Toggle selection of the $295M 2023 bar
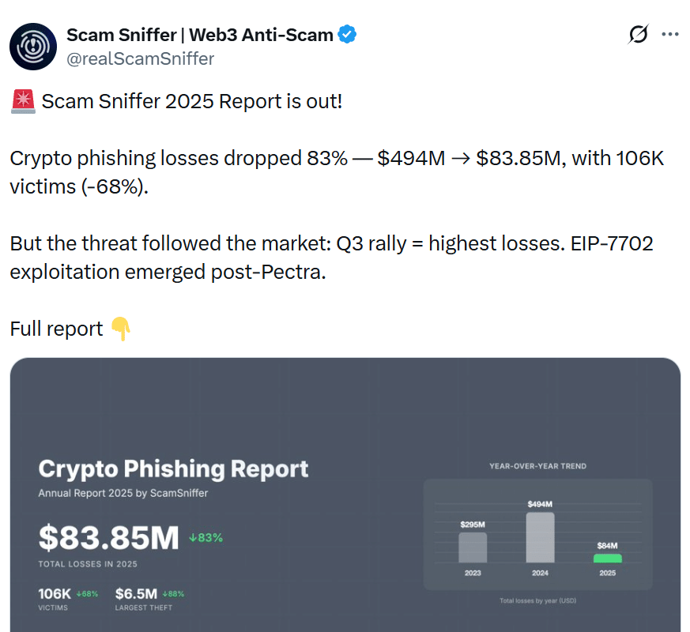The height and width of the screenshot is (632, 690). pyautogui.click(x=471, y=548)
